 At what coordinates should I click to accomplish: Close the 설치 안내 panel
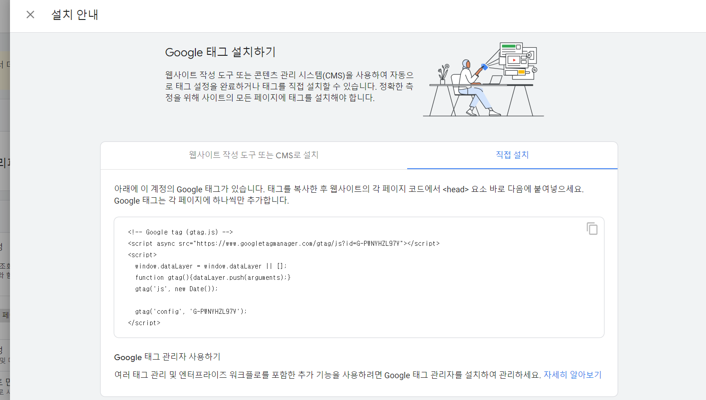point(30,15)
